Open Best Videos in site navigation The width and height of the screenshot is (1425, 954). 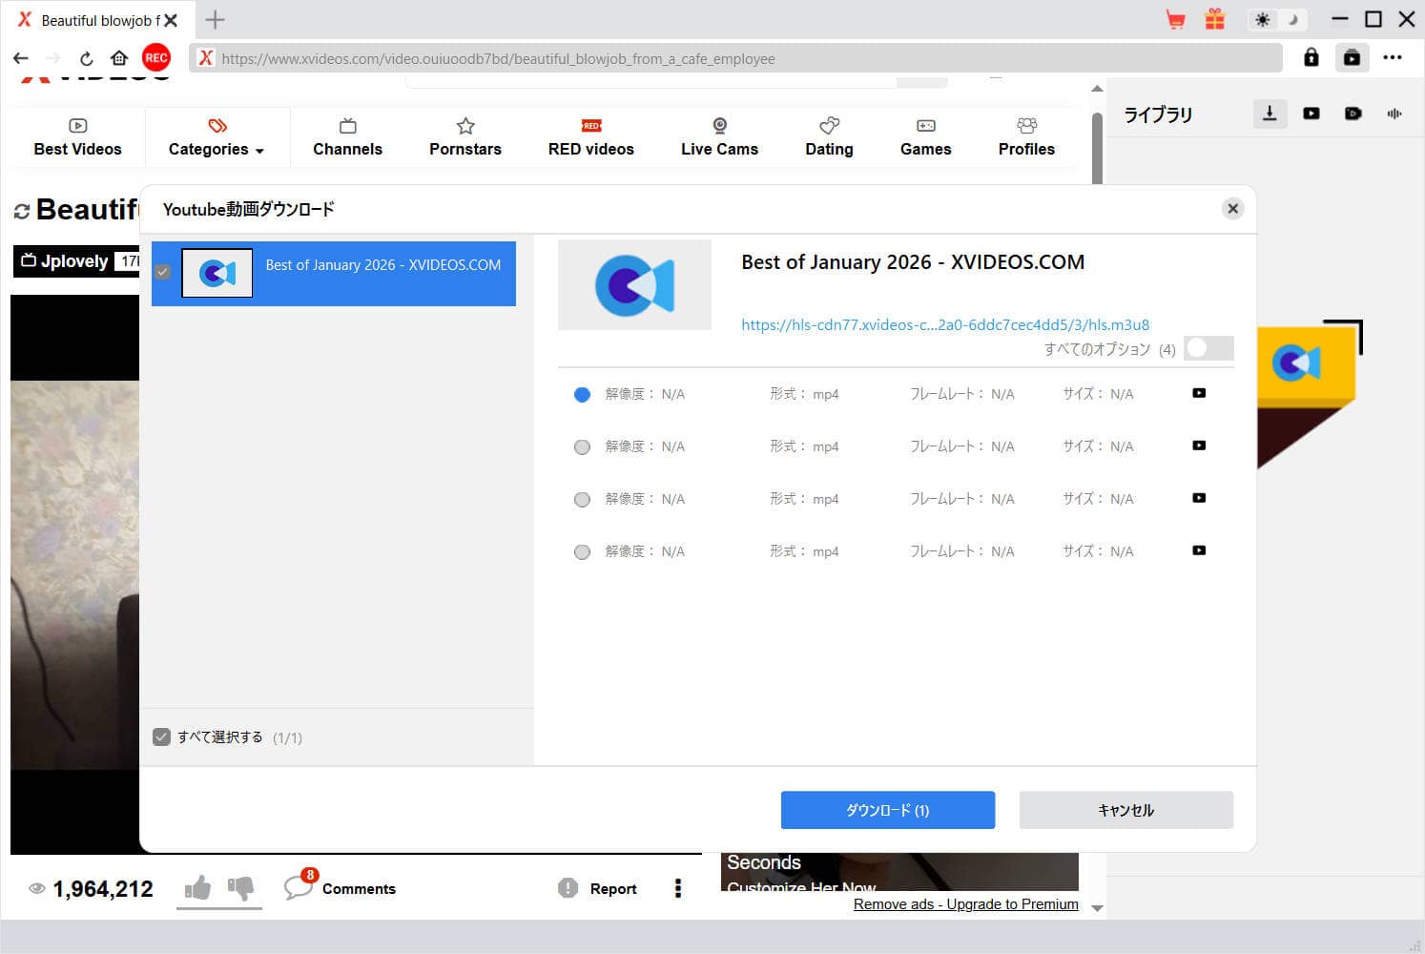coord(77,137)
